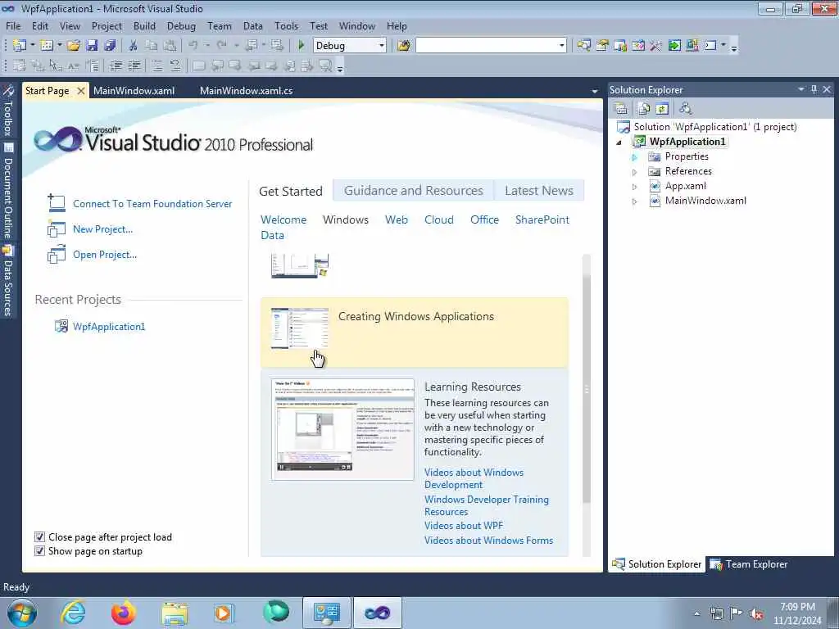Click the Add New Item toolbar icon
Image resolution: width=839 pixels, height=629 pixels.
(x=47, y=46)
